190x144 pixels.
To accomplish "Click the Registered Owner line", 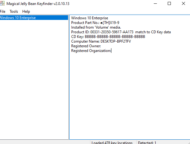I will coord(86,46).
